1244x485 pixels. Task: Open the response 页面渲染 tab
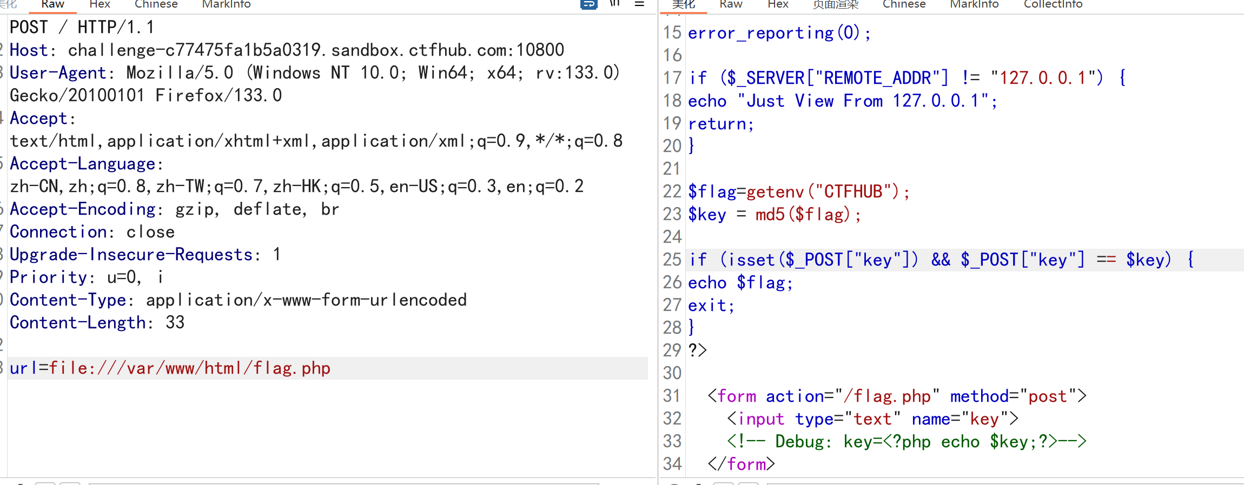click(x=836, y=4)
